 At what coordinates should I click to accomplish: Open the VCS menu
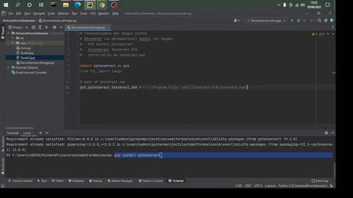coord(93,13)
